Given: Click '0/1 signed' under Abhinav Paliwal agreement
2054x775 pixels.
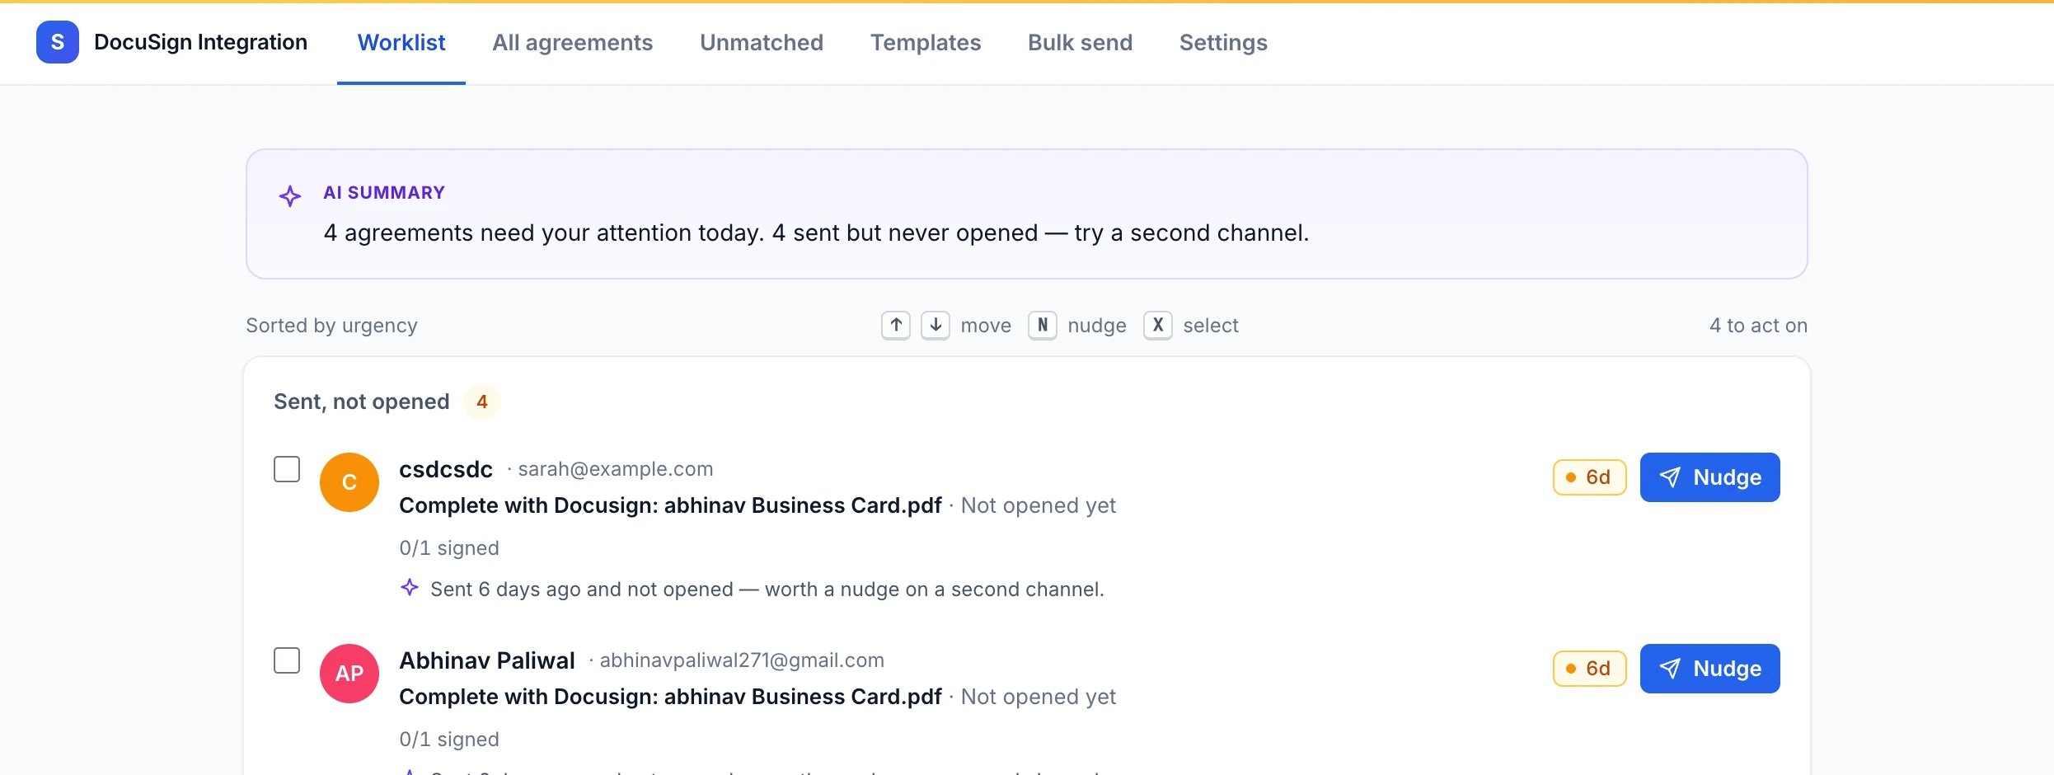Looking at the screenshot, I should [x=449, y=740].
